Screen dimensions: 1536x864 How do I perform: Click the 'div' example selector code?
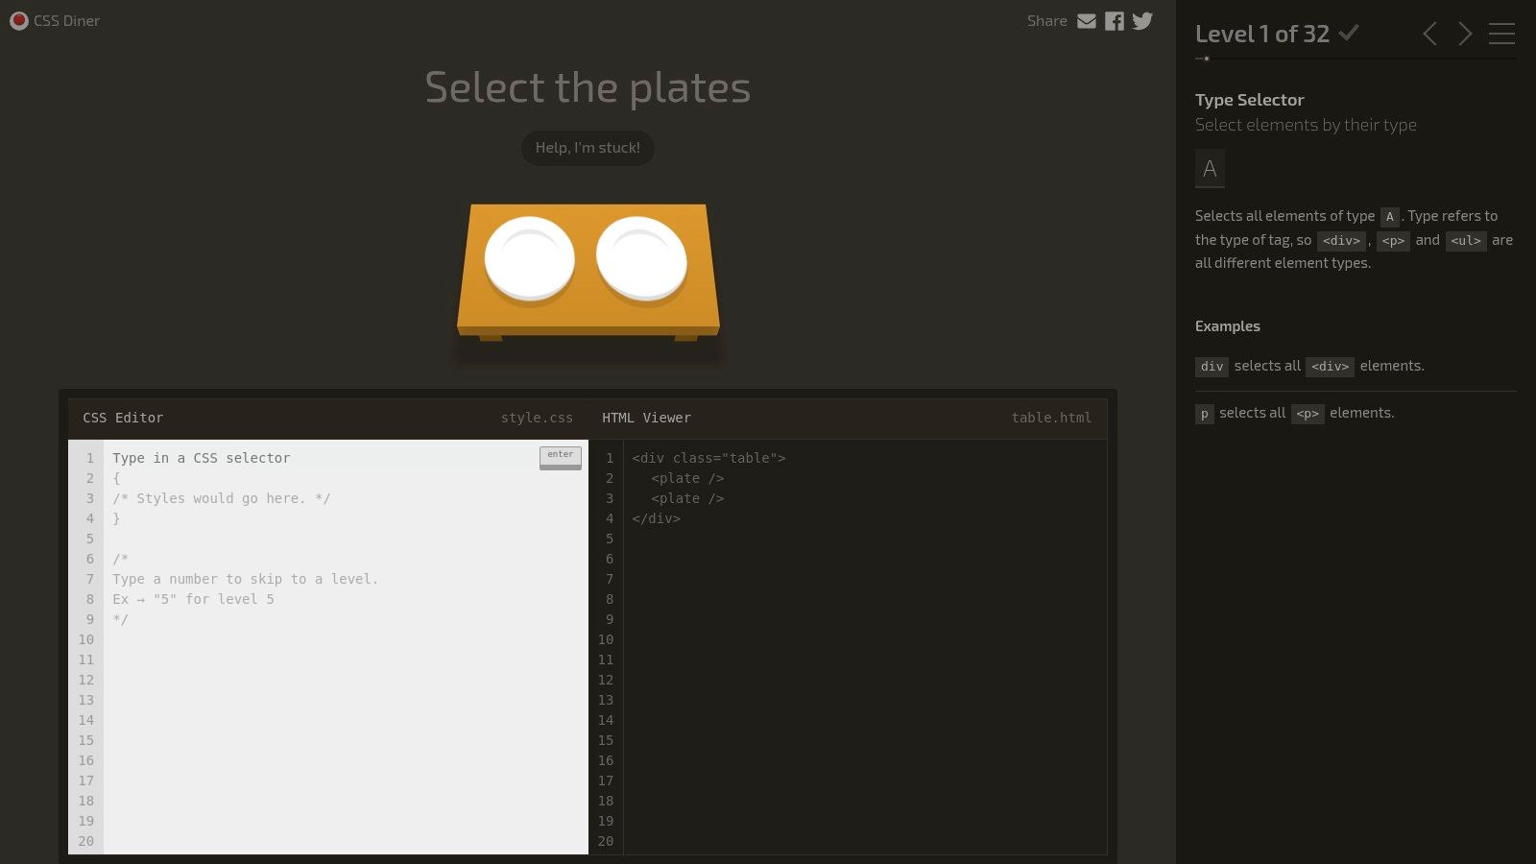point(1212,367)
